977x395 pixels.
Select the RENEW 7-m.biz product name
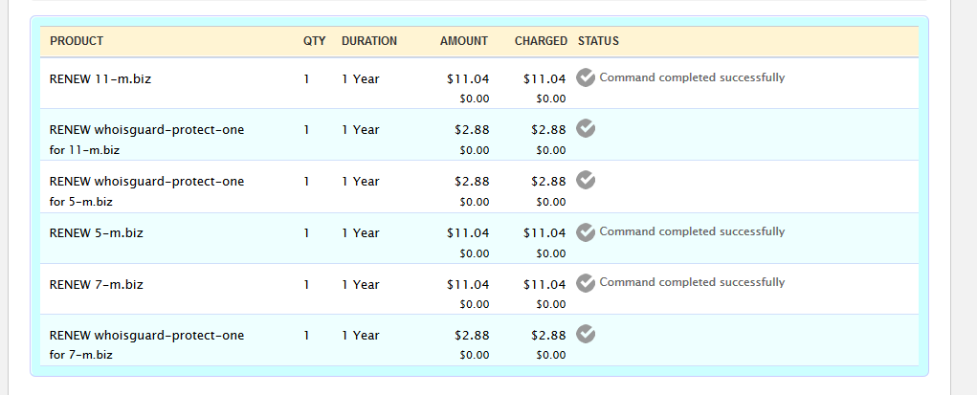(97, 284)
